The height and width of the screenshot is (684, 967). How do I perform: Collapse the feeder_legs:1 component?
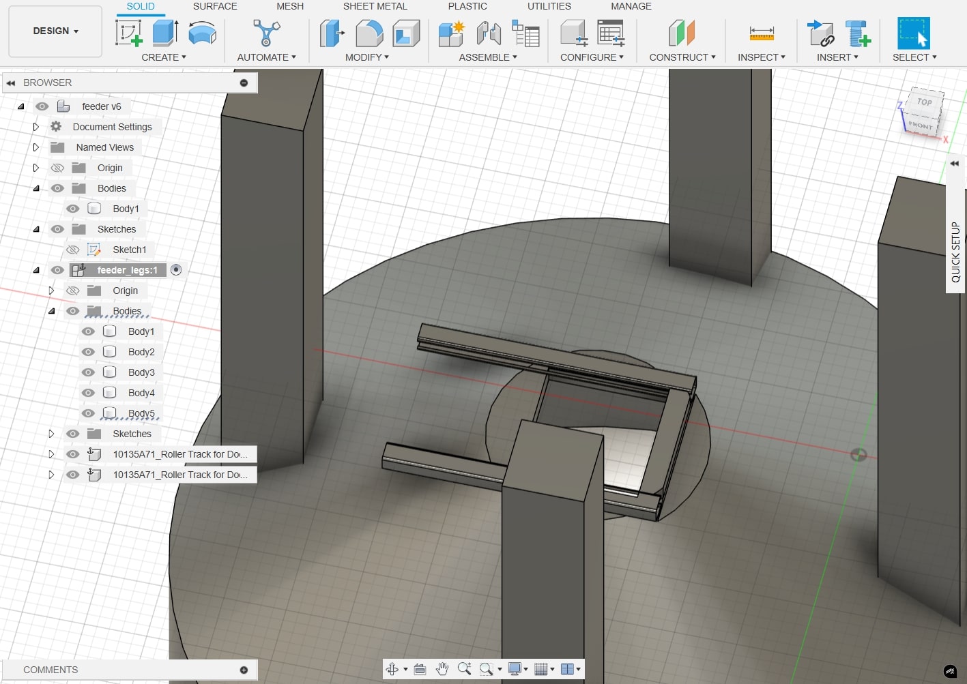36,270
